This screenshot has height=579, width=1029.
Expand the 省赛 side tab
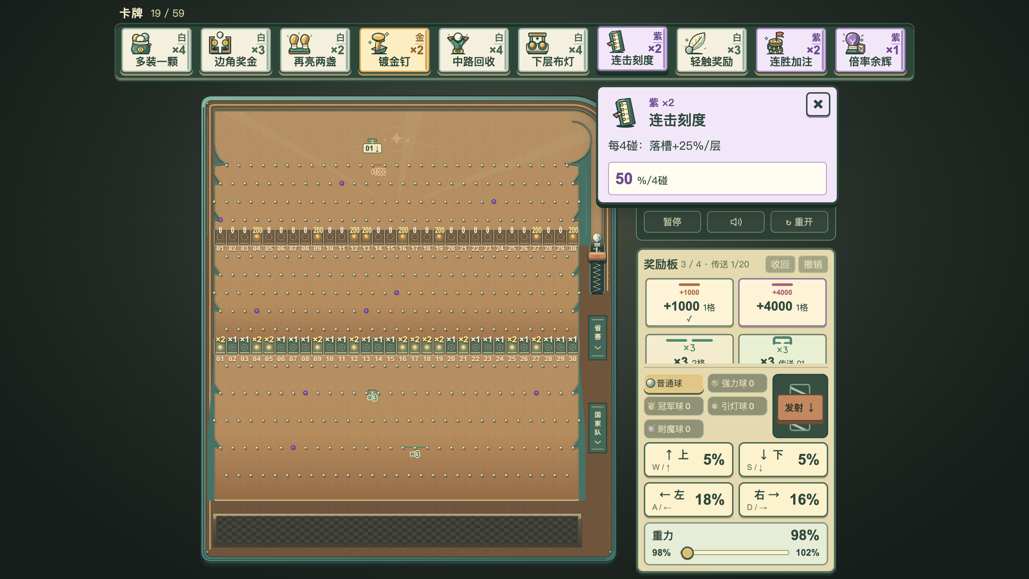pyautogui.click(x=598, y=338)
